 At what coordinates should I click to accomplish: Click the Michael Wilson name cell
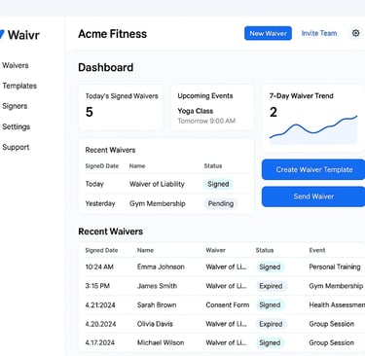161,342
